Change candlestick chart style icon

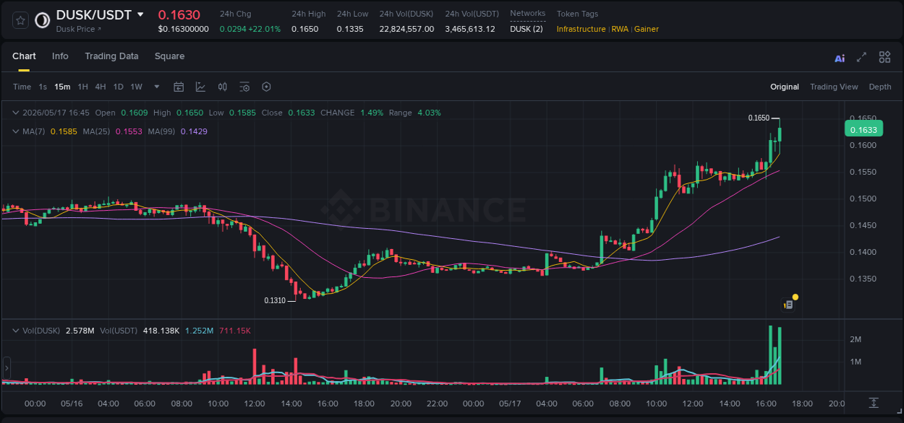(x=223, y=87)
